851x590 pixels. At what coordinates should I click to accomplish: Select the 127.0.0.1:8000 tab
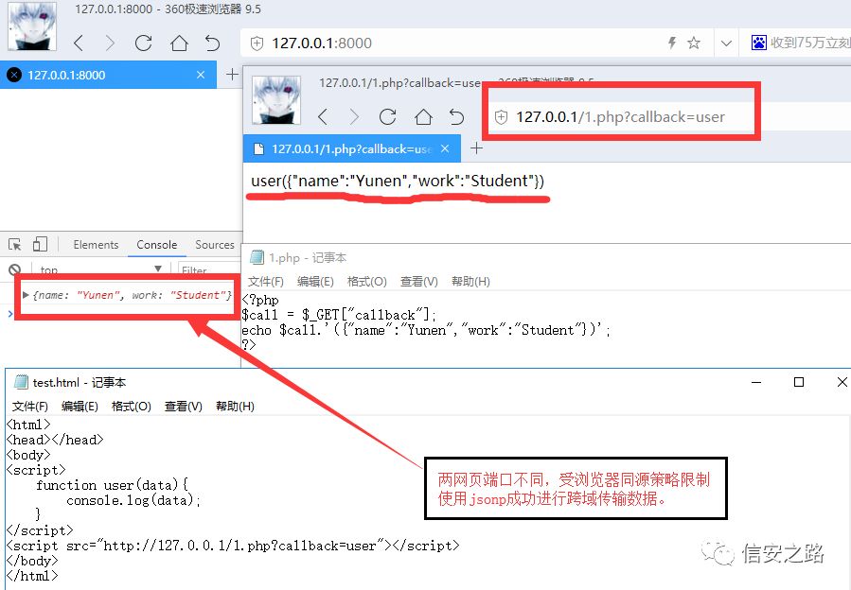pyautogui.click(x=109, y=75)
